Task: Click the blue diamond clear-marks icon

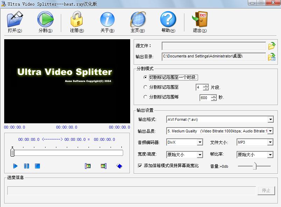Action: (x=119, y=166)
